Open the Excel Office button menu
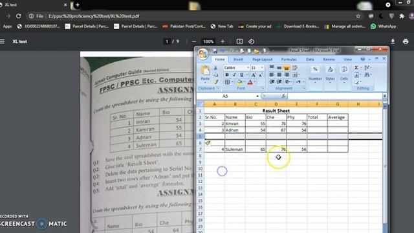Image resolution: width=414 pixels, height=233 pixels. tap(202, 54)
